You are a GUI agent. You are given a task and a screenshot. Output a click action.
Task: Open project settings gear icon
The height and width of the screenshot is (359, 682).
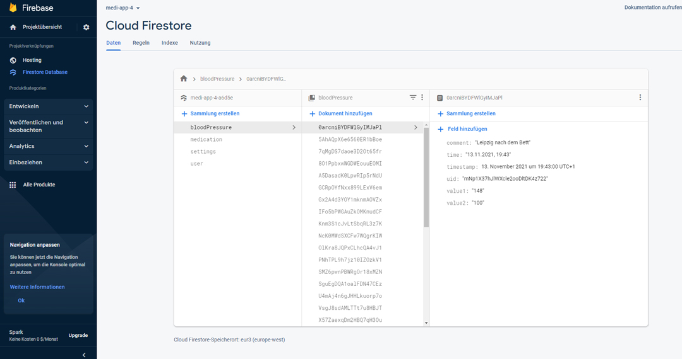[x=86, y=27]
